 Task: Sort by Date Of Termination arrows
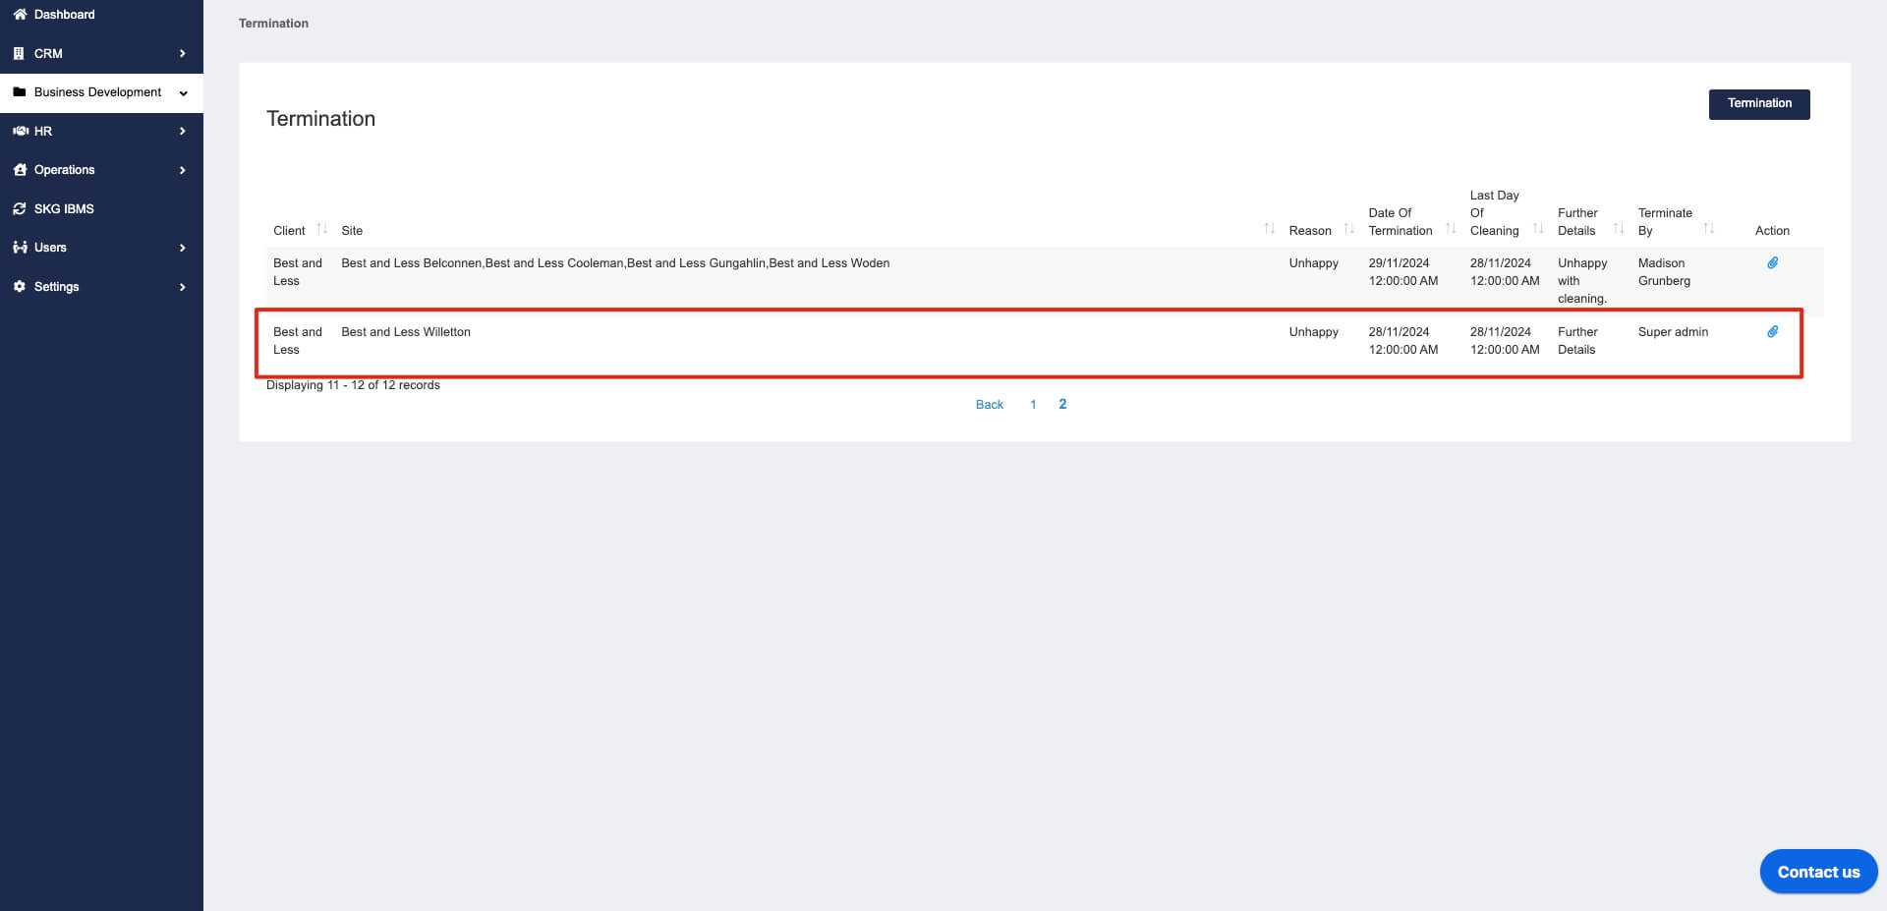[x=1451, y=228]
